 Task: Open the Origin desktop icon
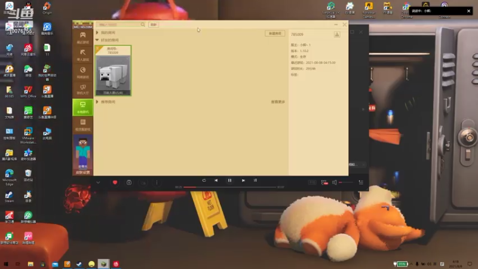tap(47, 8)
